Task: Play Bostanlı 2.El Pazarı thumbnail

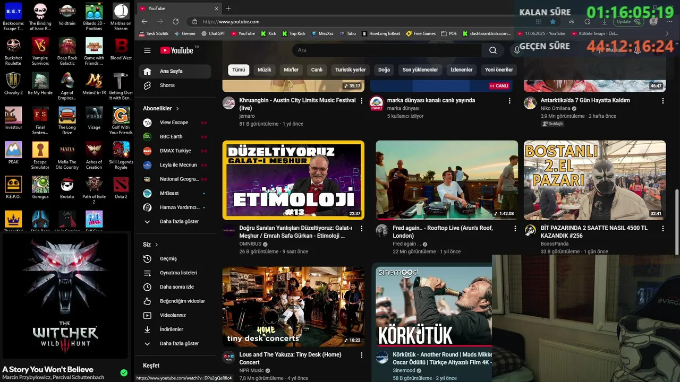Action: (594, 180)
